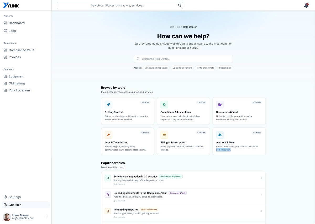
Task: Click the 'Invite a teammate' popular chip
Action: coord(206,68)
